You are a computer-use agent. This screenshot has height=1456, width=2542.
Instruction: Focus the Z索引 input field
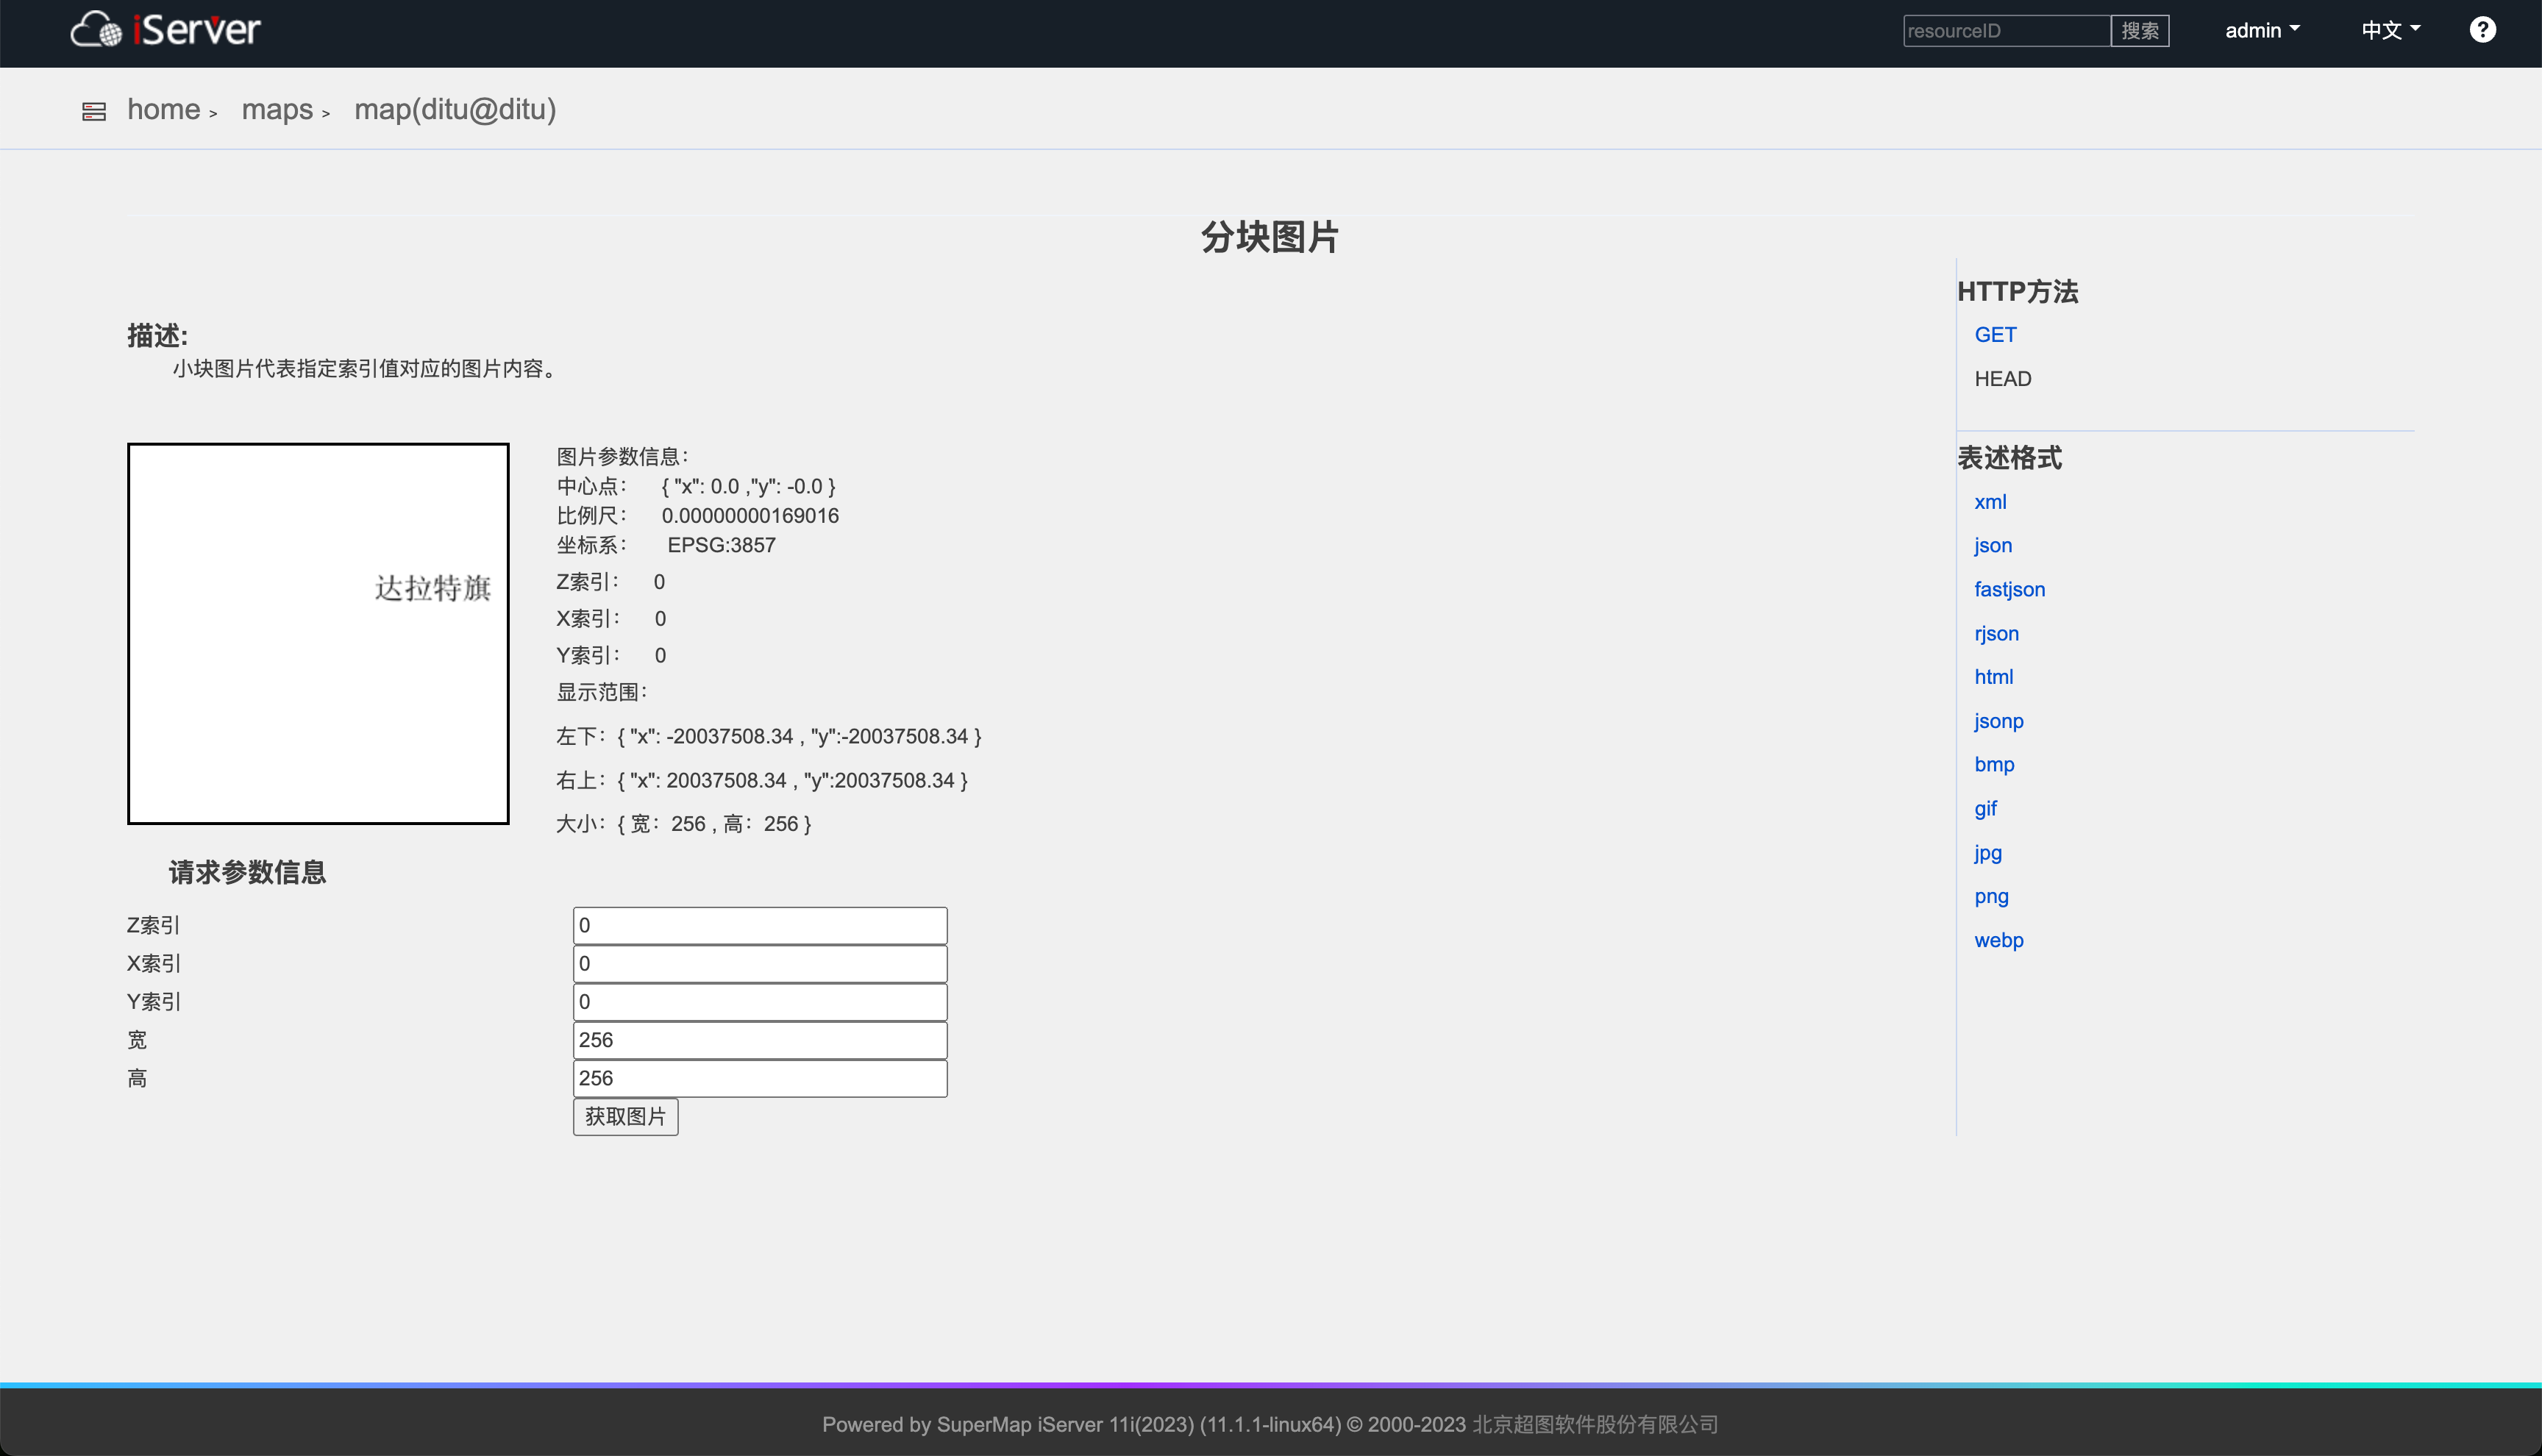[760, 926]
